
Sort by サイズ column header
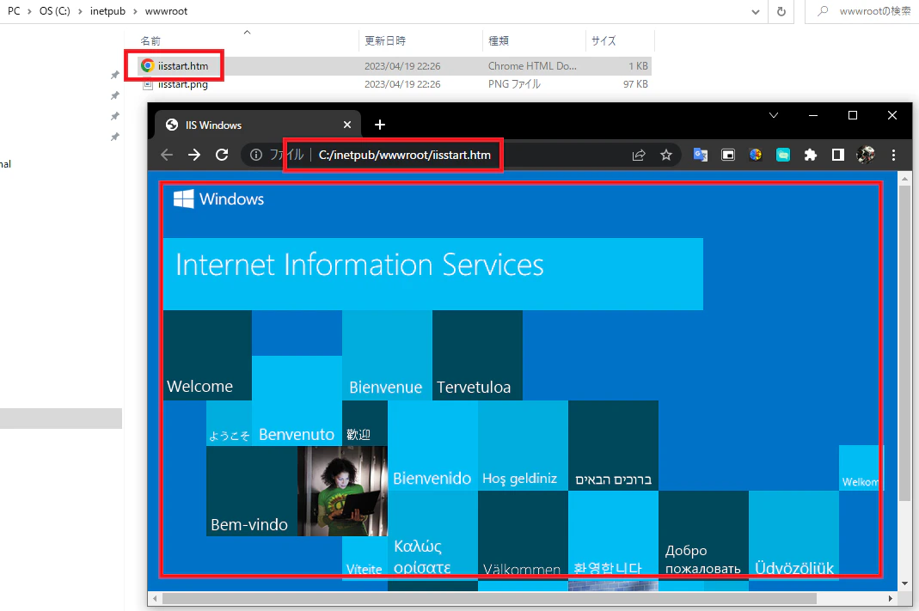pyautogui.click(x=603, y=40)
